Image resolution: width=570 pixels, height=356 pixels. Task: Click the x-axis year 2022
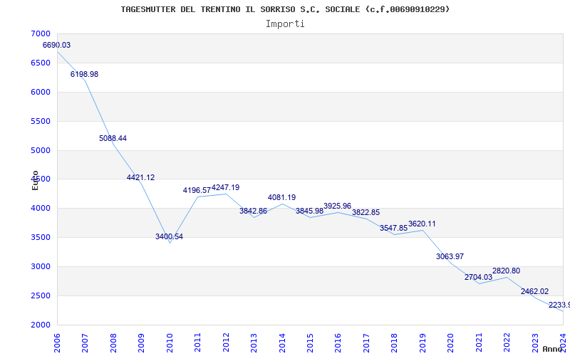507,342
